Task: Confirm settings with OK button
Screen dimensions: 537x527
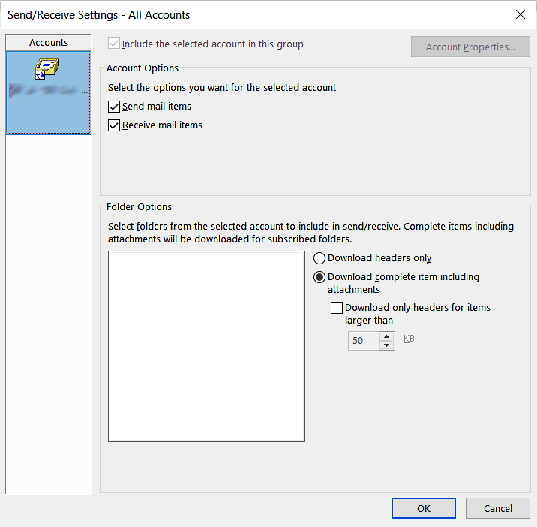Action: click(424, 508)
